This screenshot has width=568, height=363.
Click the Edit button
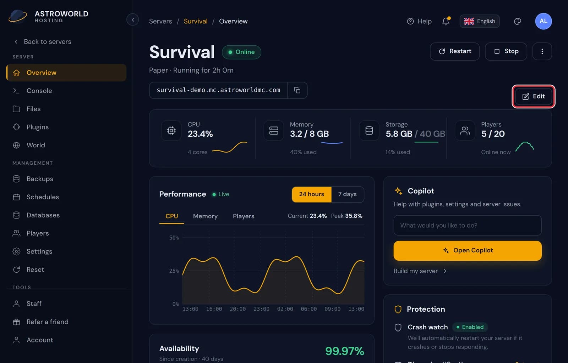(534, 96)
